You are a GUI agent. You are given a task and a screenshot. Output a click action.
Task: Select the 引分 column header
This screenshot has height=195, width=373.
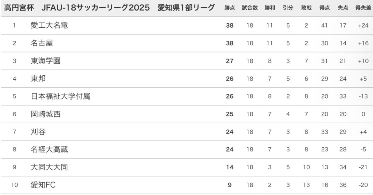(288, 8)
